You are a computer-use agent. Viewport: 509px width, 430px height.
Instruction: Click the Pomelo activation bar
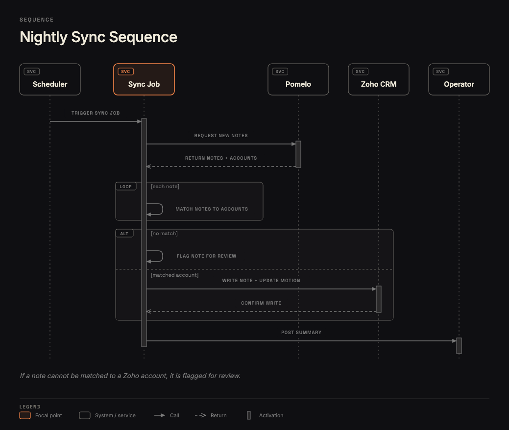click(x=298, y=154)
